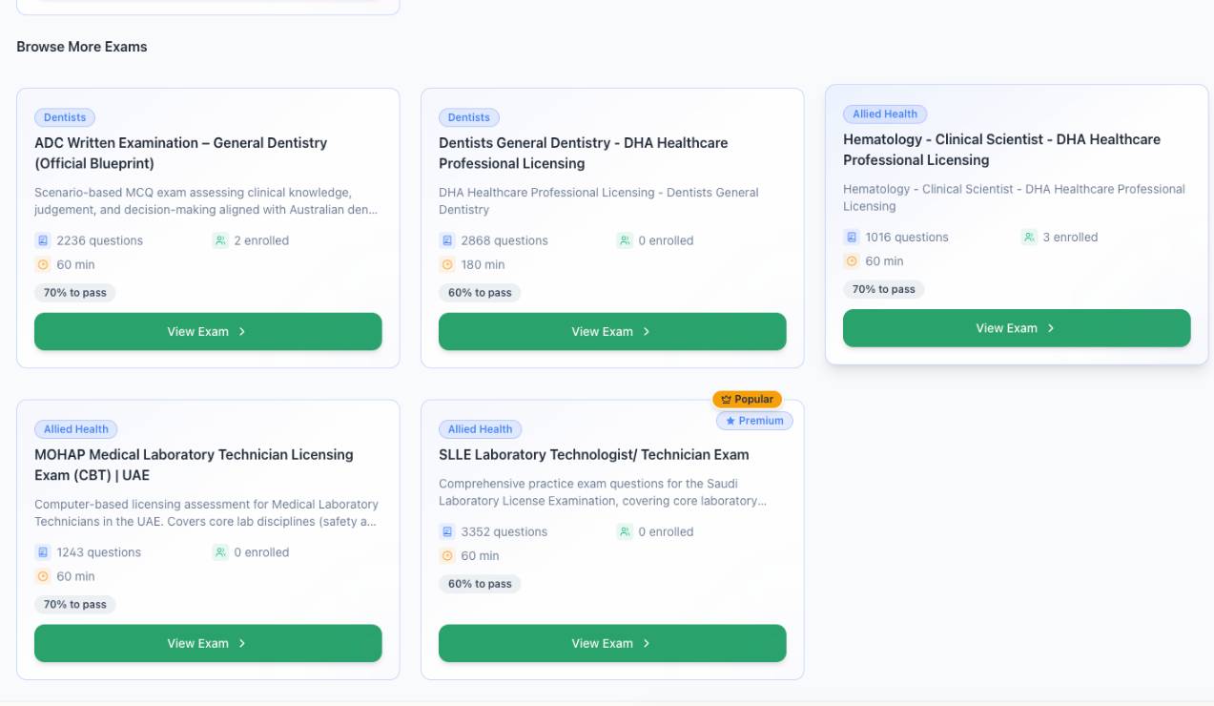Select MOHAP Medical Laboratory Technician Licensing Exam title
The width and height of the screenshot is (1214, 706).
click(194, 465)
